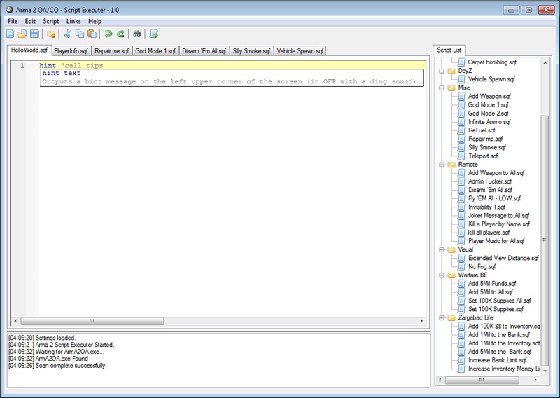Switch to the PlayerInfo.sqf tab
This screenshot has height=398, width=560.
71,51
